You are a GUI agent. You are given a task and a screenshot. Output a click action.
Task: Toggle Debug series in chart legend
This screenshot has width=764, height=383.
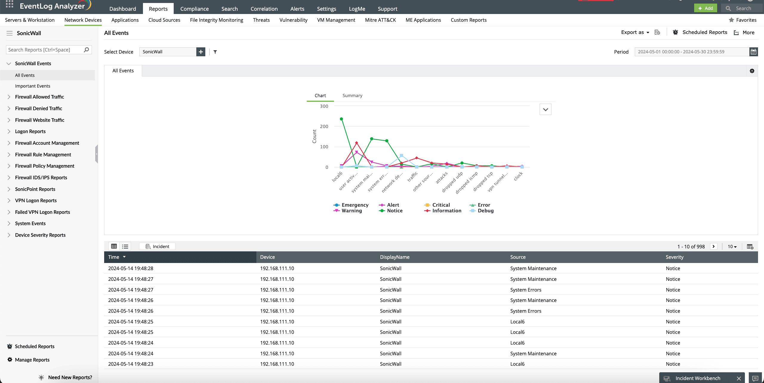[x=481, y=211]
